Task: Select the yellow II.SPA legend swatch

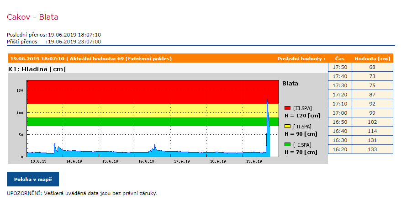Action: 287,126
